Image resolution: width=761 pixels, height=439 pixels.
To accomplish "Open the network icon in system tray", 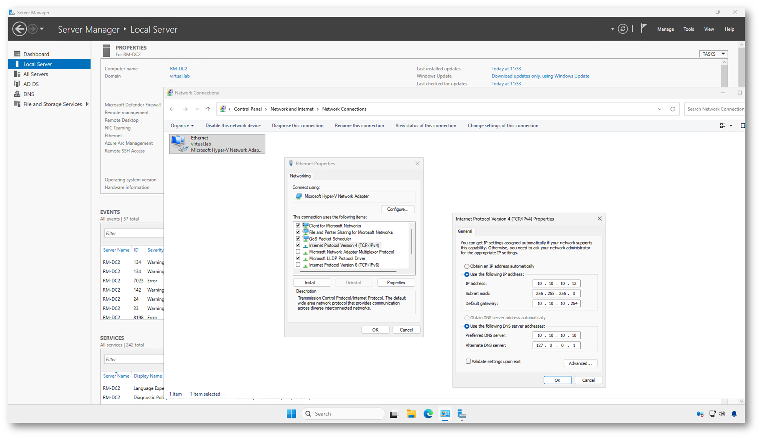I will [x=712, y=414].
